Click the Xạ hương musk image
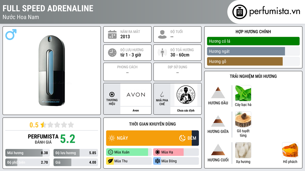 point(243,150)
